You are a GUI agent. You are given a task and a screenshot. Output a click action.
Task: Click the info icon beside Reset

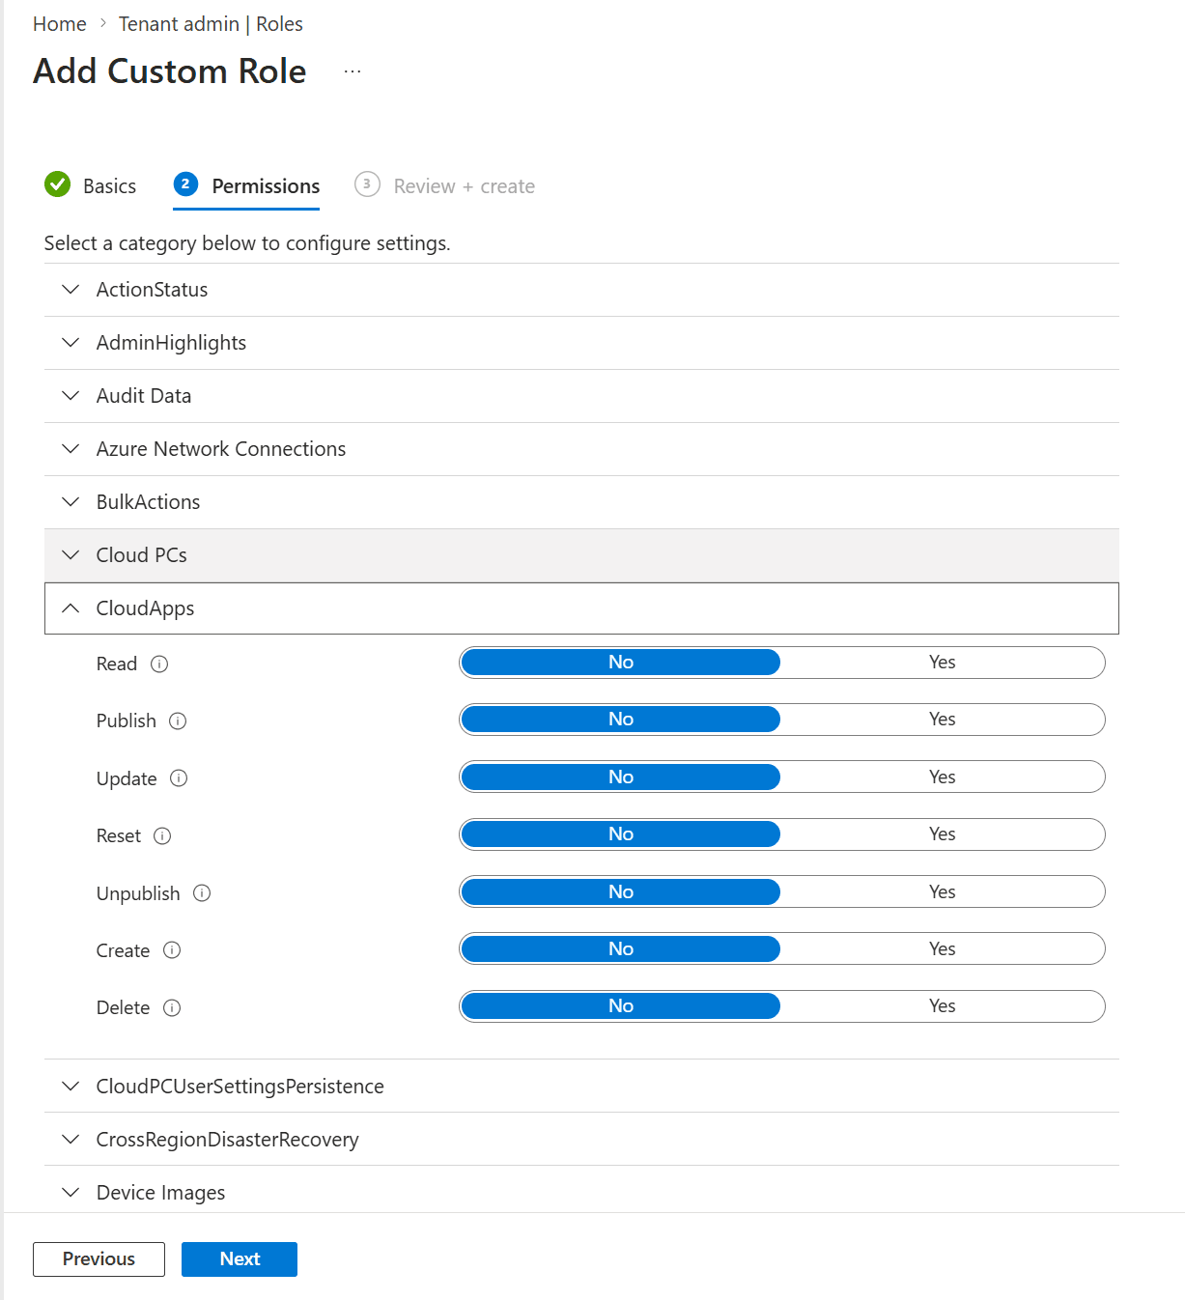[x=162, y=835]
